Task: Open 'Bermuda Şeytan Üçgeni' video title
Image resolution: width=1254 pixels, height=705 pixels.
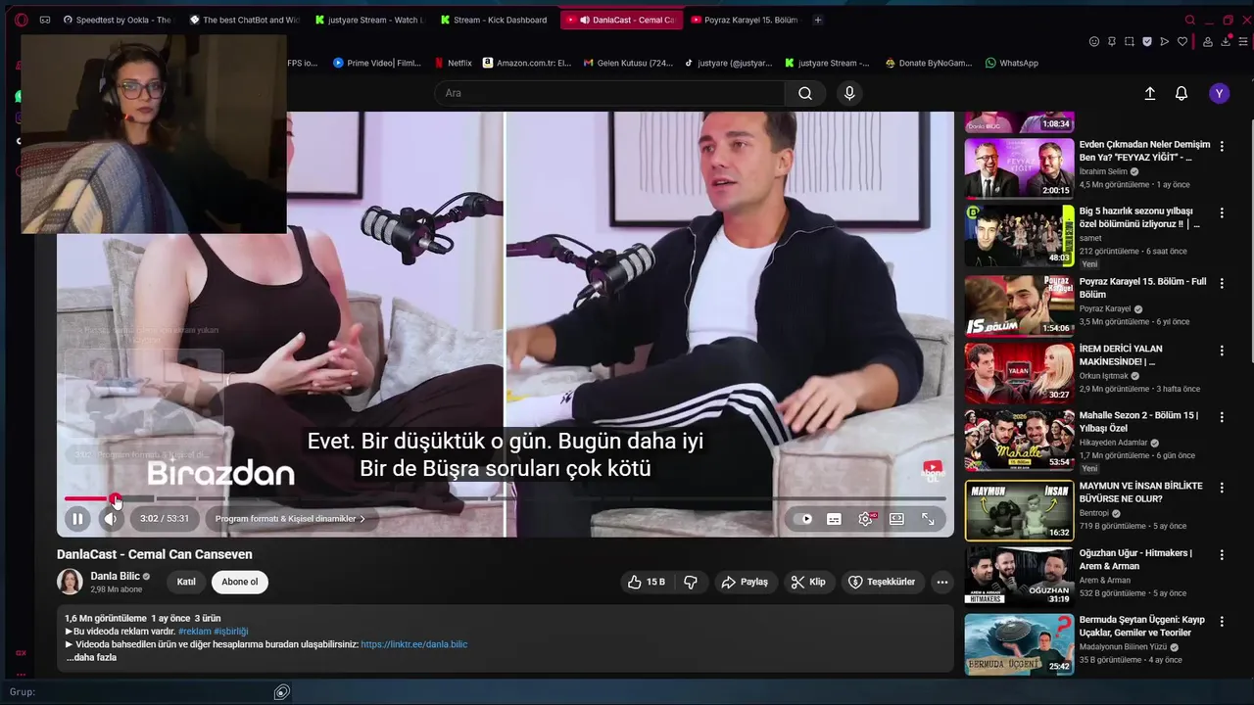Action: (x=1141, y=626)
